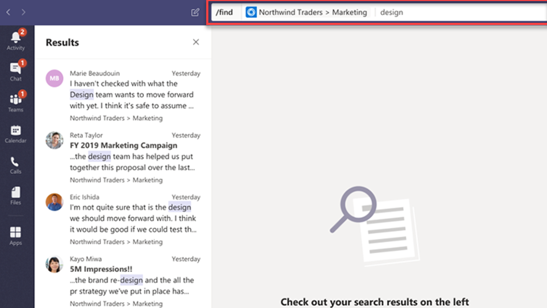Open the Calls section

click(15, 165)
